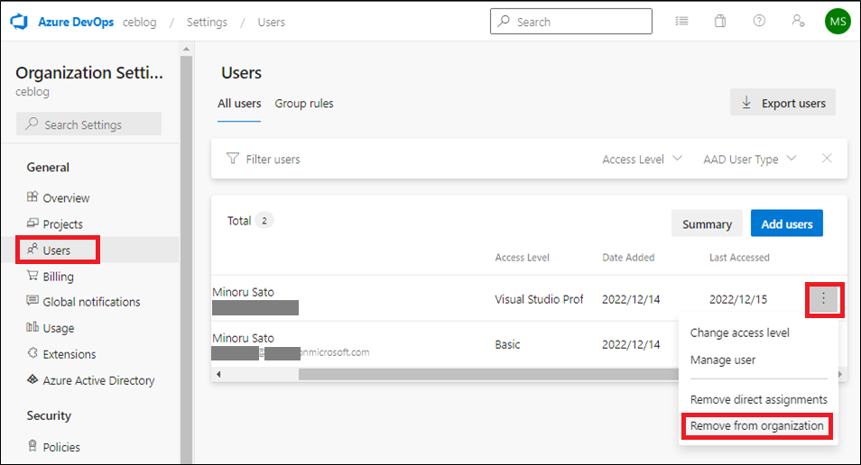Image resolution: width=861 pixels, height=465 pixels.
Task: Choose Manage user from context menu
Action: (723, 360)
